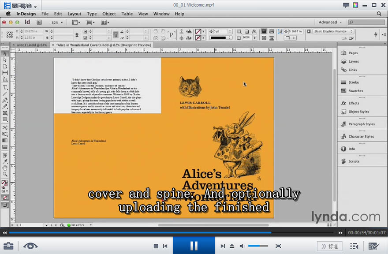Open the Screen Mode dropdown

click(x=90, y=22)
